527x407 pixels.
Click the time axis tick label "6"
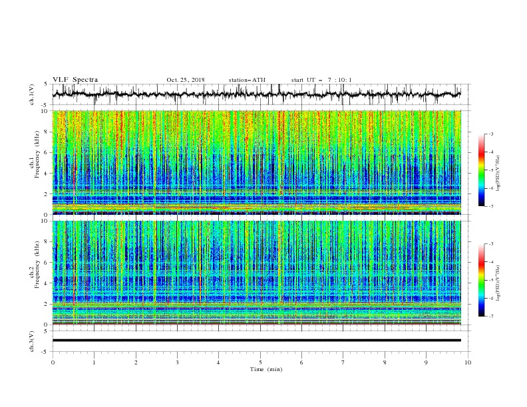pos(301,362)
